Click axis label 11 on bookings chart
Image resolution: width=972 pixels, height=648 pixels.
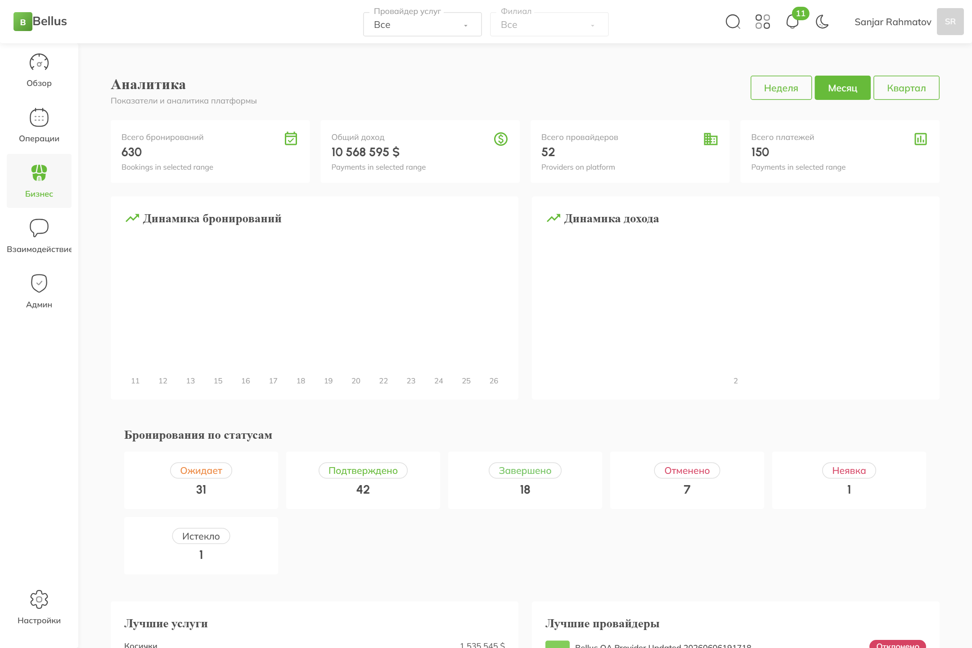pos(135,381)
